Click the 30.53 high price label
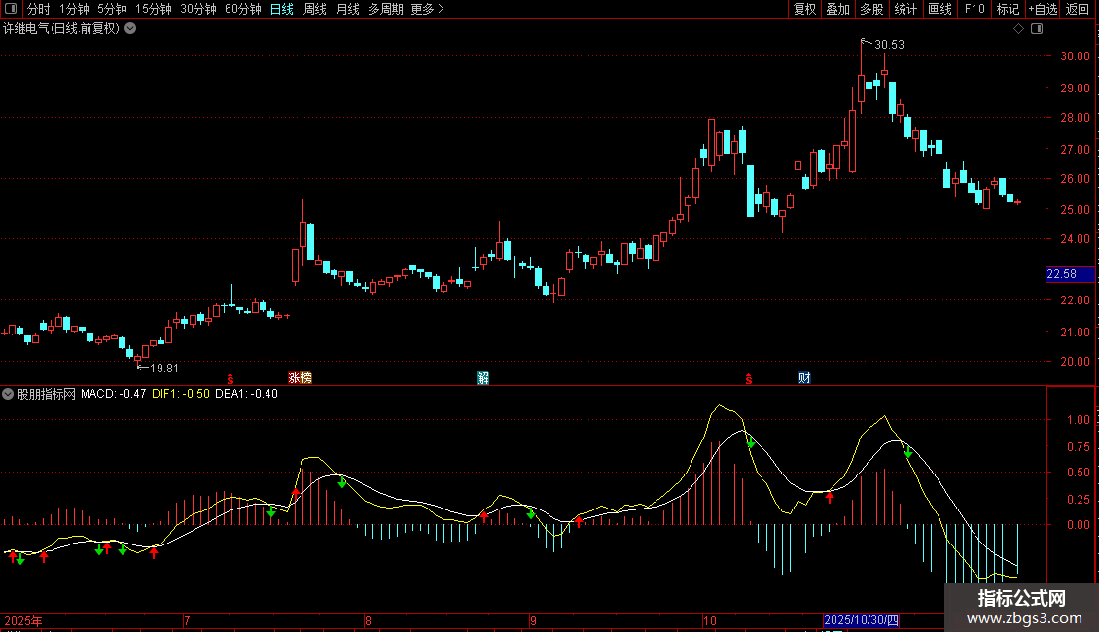 (x=890, y=44)
